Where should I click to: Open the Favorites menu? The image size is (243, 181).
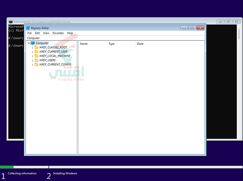click(58, 33)
